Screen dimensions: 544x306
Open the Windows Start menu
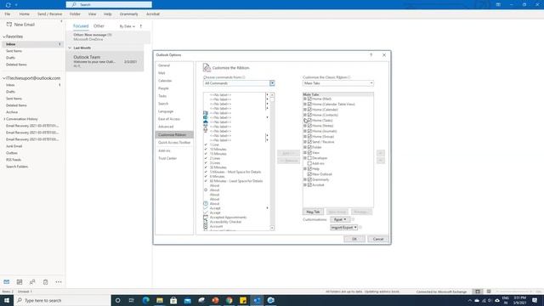7,300
